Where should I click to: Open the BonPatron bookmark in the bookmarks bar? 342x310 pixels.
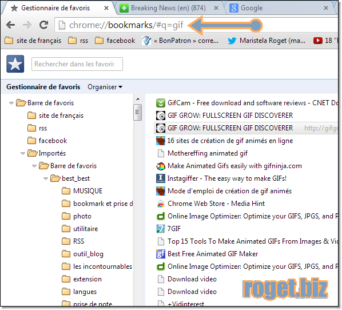(x=180, y=41)
